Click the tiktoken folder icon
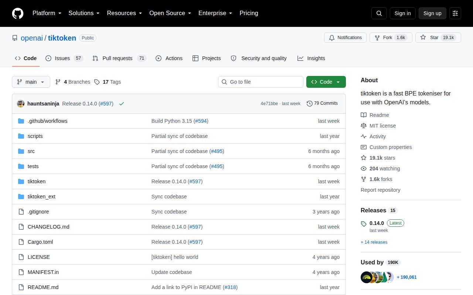This screenshot has height=295, width=473. tap(21, 181)
